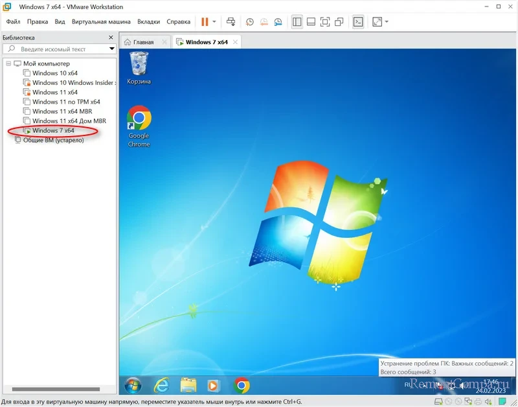Take a snapshot of this virtual machine
This screenshot has width=518, height=407.
pyautogui.click(x=250, y=22)
